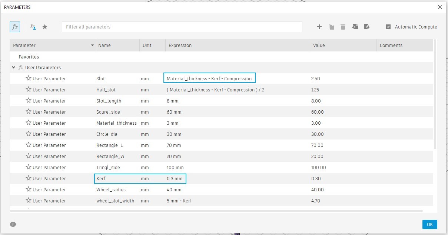This screenshot has height=235, width=448.
Task: Click the copy parameter icon
Action: click(331, 27)
